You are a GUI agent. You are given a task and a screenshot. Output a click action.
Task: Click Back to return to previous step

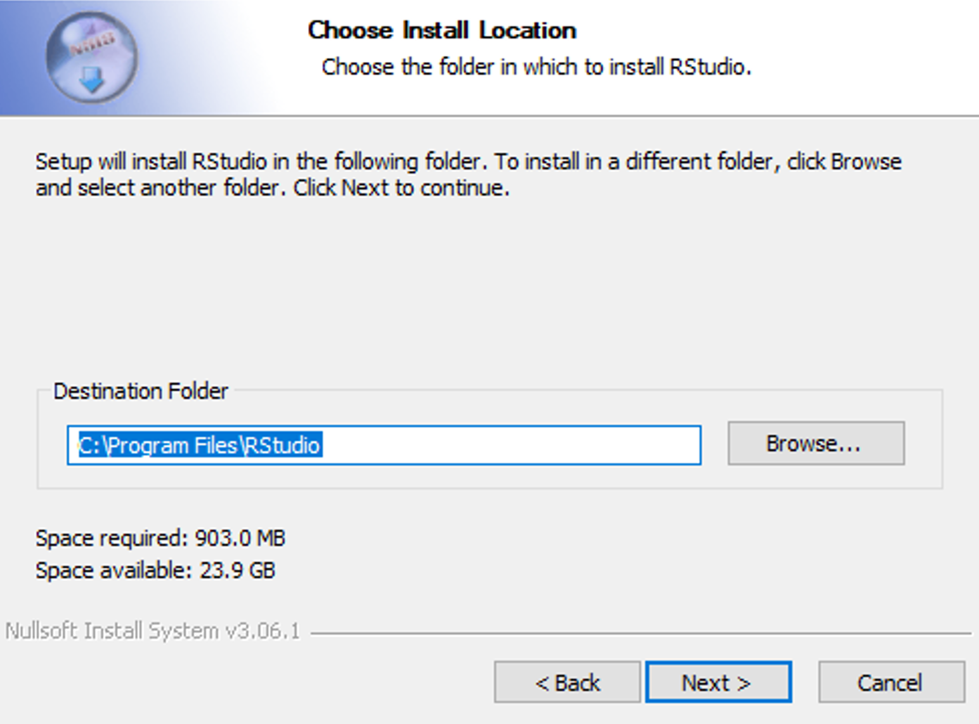tap(566, 682)
